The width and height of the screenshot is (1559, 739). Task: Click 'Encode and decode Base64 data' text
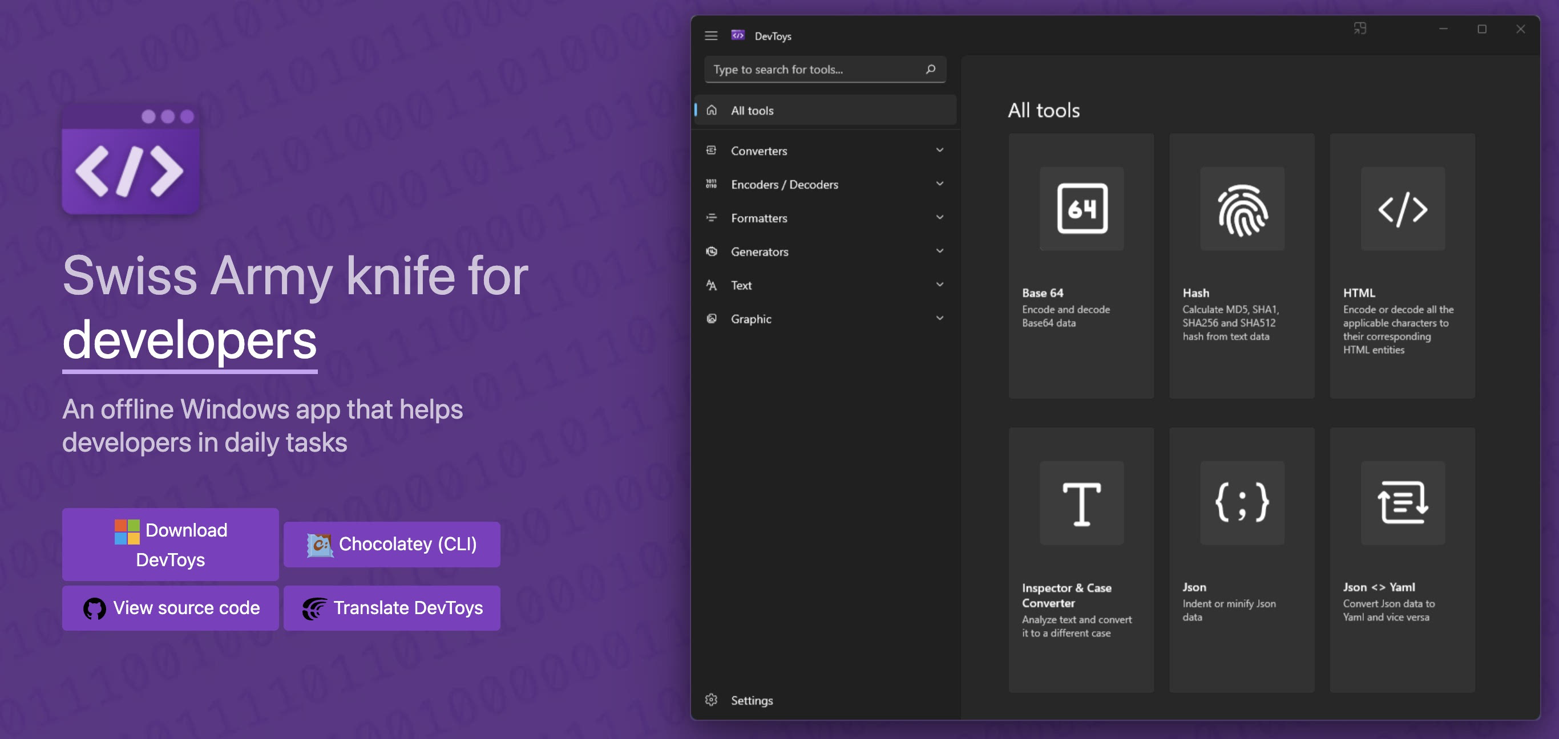click(1066, 316)
